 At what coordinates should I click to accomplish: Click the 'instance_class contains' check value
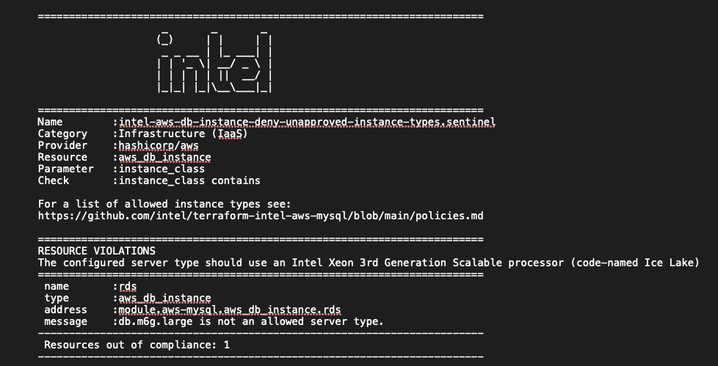[189, 180]
